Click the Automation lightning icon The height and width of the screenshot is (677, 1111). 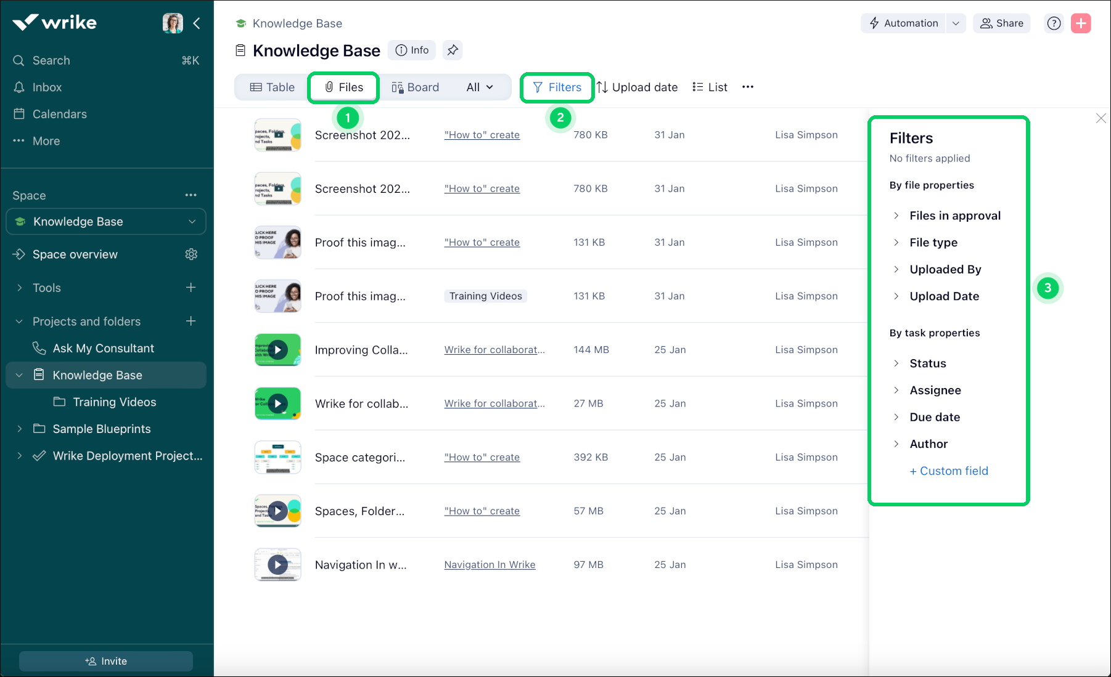(x=875, y=23)
